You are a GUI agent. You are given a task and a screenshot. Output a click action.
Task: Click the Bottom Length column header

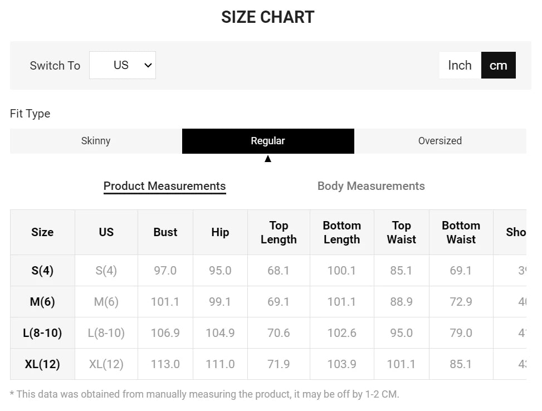coord(341,232)
